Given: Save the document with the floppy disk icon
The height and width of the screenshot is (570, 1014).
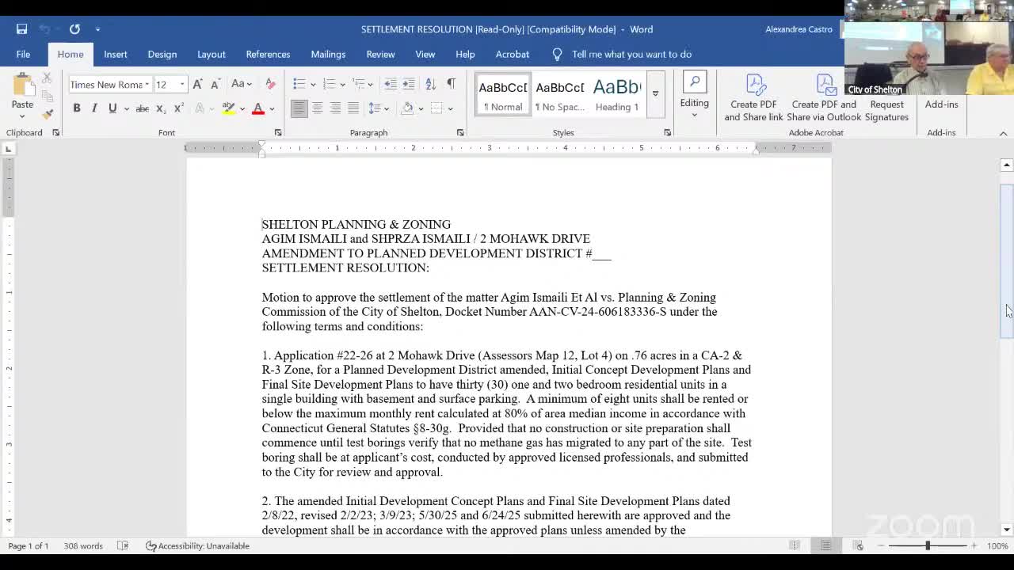Looking at the screenshot, I should 22,29.
